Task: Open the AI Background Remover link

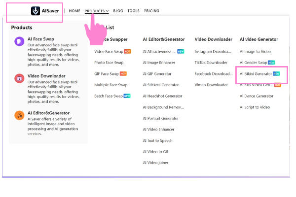Action: pyautogui.click(x=163, y=107)
